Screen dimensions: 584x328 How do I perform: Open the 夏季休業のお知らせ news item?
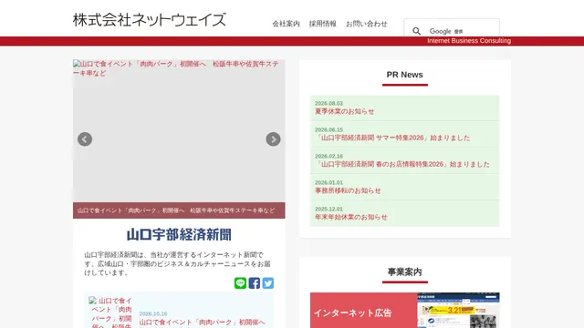(344, 111)
